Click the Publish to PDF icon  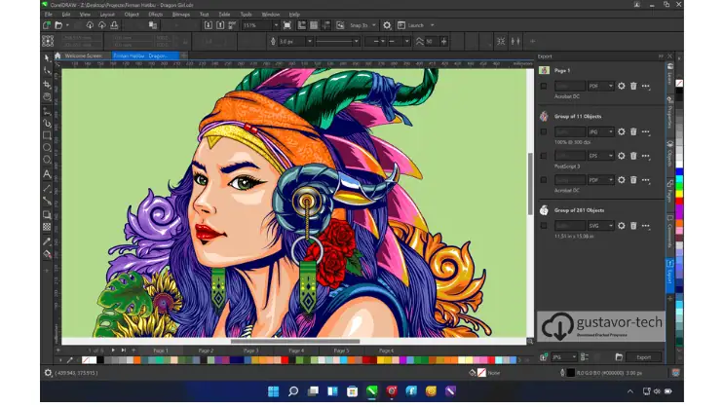click(x=232, y=25)
